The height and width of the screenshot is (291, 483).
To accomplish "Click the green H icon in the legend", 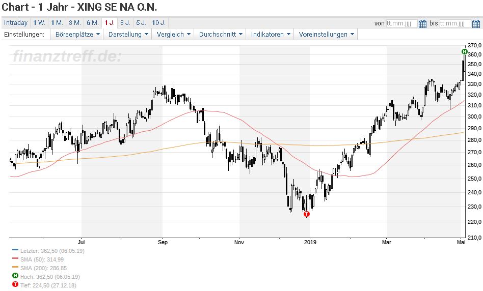I will point(15,276).
